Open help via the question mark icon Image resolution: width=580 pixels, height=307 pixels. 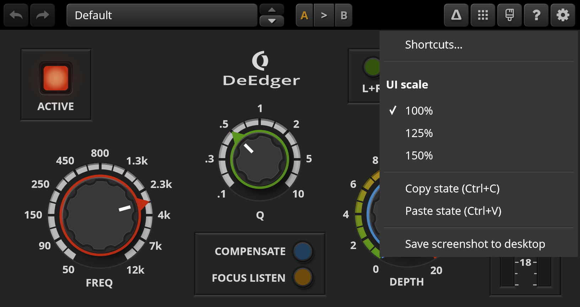pyautogui.click(x=536, y=15)
